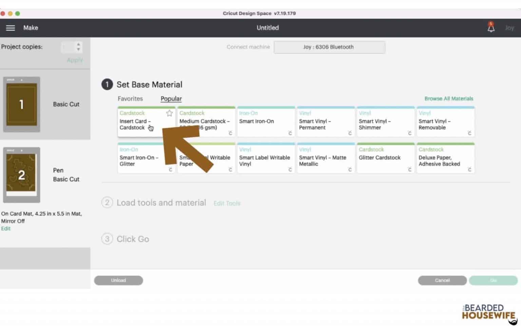
Task: Increase project copies with up arrow
Action: point(78,44)
